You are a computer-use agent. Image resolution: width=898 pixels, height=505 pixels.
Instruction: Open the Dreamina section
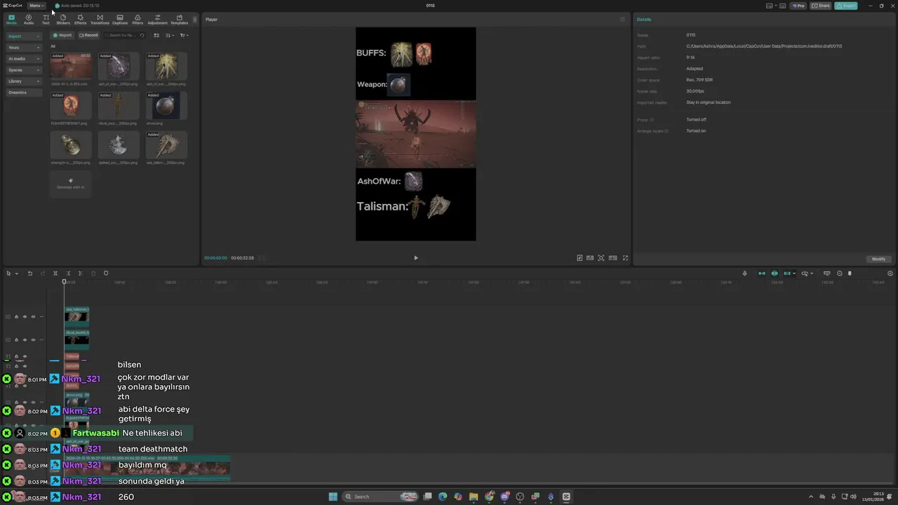(x=25, y=92)
